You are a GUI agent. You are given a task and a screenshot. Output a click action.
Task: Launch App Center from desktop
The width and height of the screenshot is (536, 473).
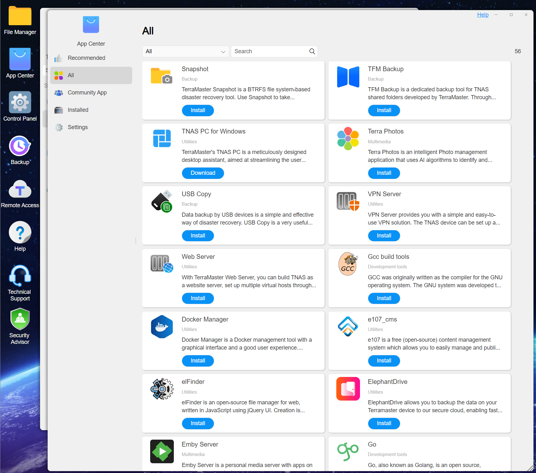point(20,63)
